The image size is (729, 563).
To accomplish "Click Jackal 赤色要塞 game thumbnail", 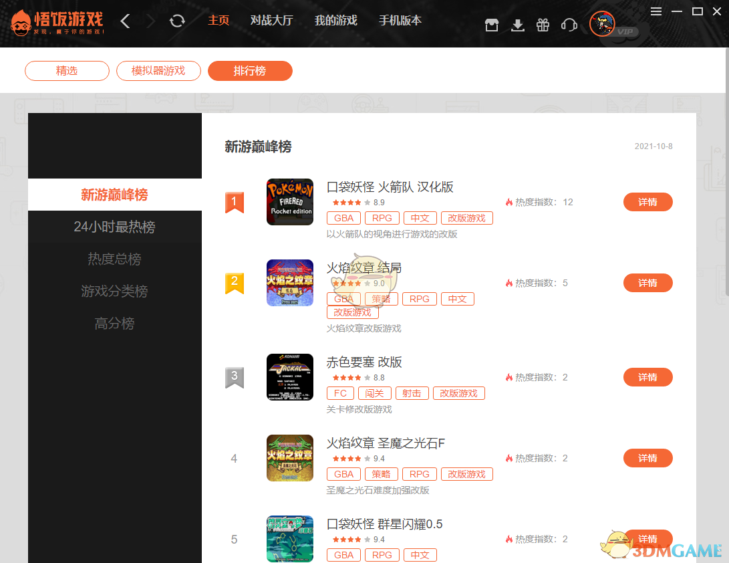I will (290, 377).
